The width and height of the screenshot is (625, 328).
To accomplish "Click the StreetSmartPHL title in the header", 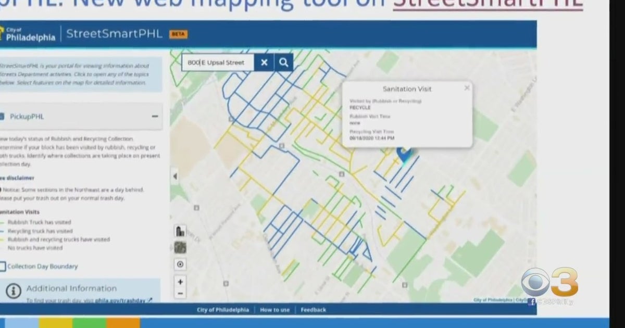I will (x=114, y=34).
